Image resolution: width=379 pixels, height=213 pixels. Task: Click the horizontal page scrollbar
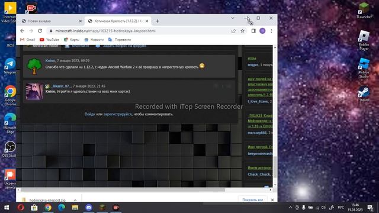point(123,190)
